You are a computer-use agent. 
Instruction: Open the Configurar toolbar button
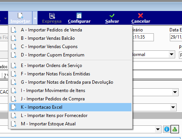(x=79, y=18)
